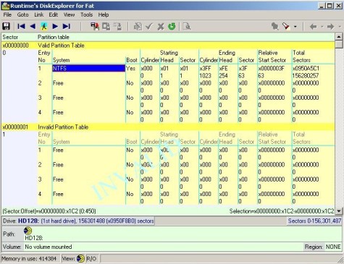Select the highlighted NTFS partition entry
This screenshot has height=264, width=344.
point(88,68)
